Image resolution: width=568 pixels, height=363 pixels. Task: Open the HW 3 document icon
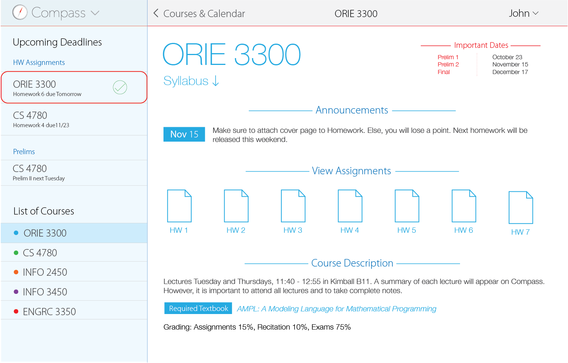point(293,206)
